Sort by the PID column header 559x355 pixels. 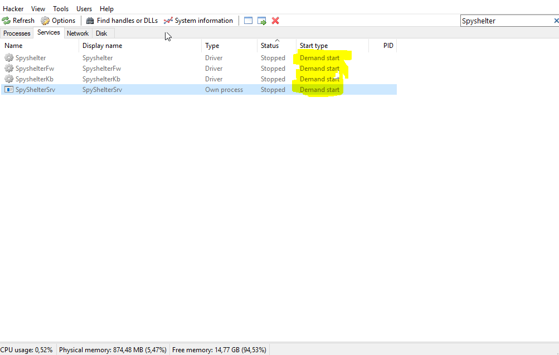click(x=383, y=46)
